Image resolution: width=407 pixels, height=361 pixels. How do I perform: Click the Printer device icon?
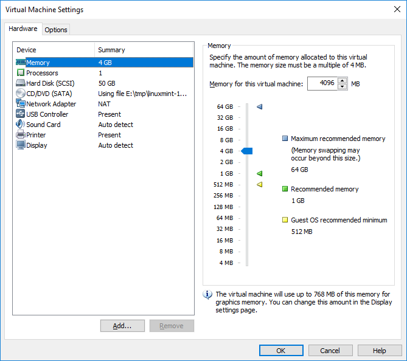[21, 134]
